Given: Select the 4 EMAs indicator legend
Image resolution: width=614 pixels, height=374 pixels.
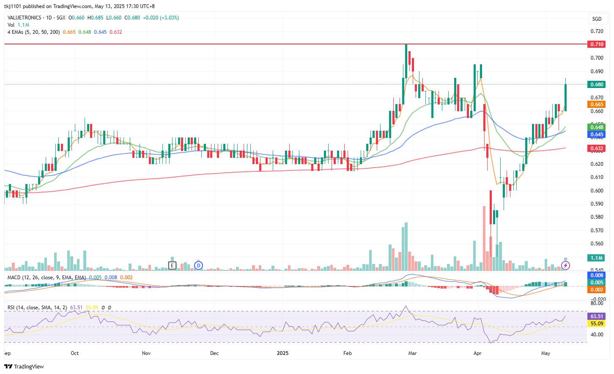Looking at the screenshot, I should click(x=65, y=32).
